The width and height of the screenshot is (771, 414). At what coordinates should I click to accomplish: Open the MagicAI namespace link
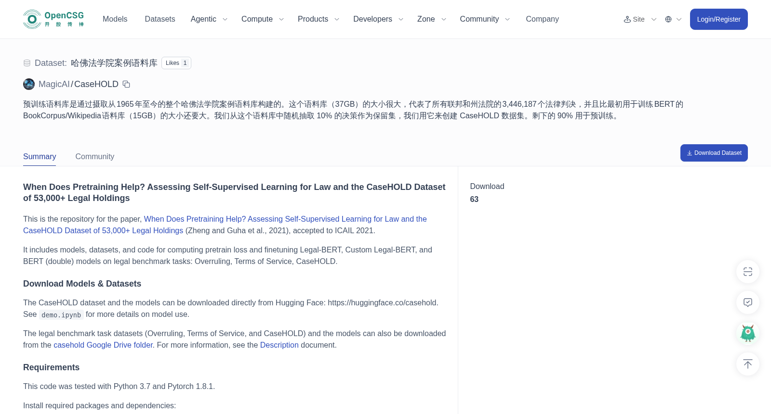pyautogui.click(x=54, y=84)
